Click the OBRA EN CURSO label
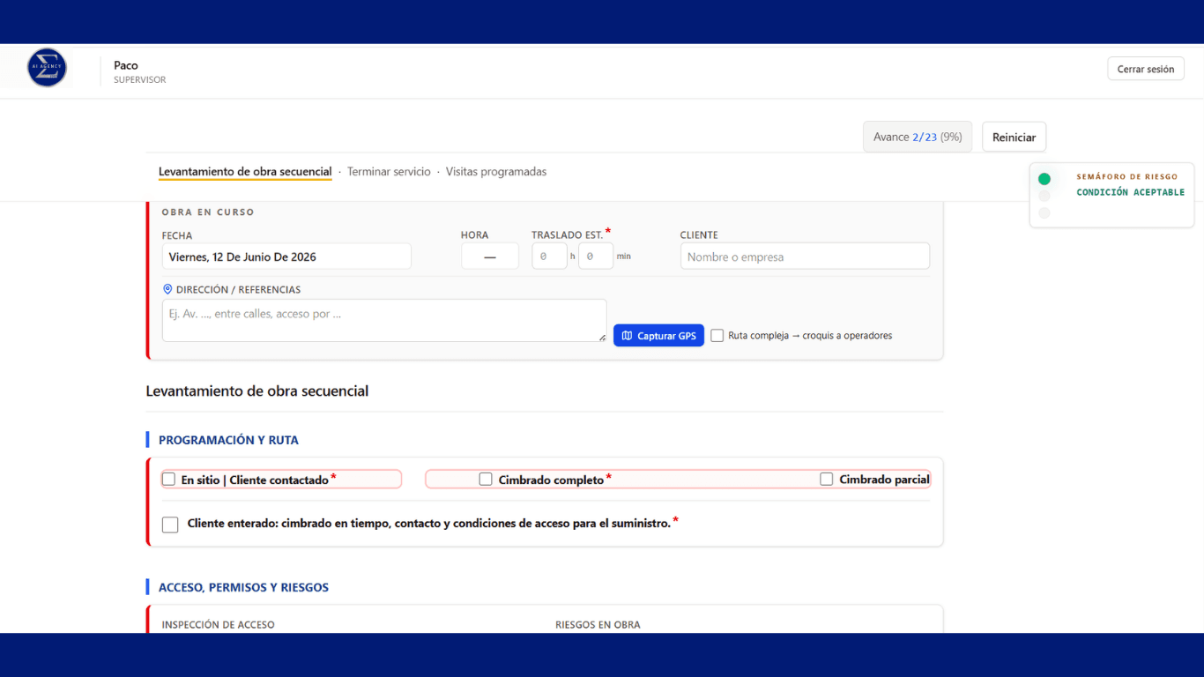 pyautogui.click(x=208, y=212)
